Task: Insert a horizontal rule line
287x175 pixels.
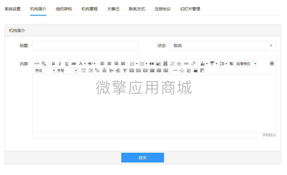Action: (x=175, y=71)
